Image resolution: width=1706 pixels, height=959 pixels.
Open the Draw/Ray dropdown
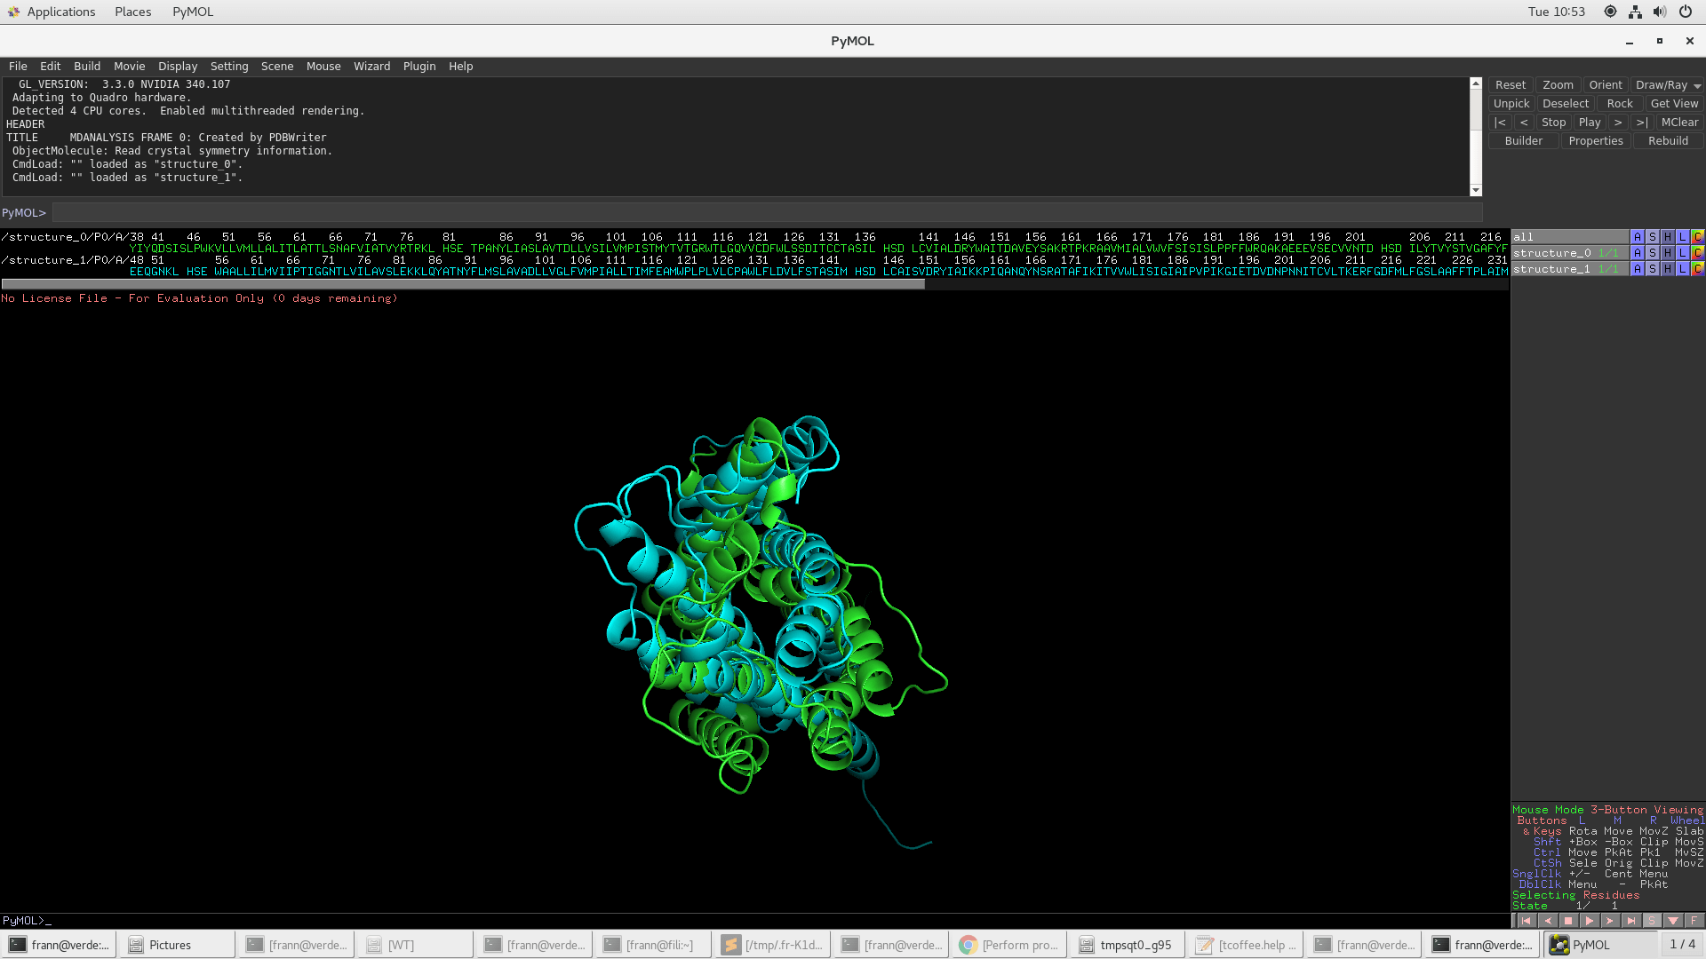1666,84
